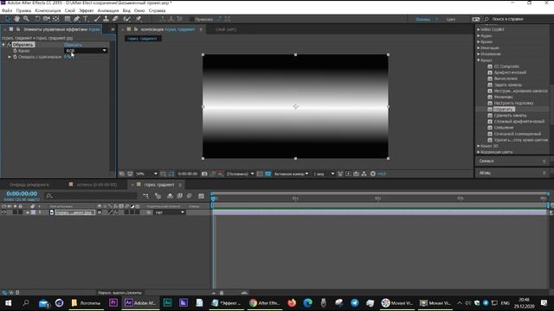Expand Коррекция цвета effects category

[479, 152]
